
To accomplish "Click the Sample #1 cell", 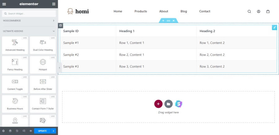I will (x=88, y=43).
